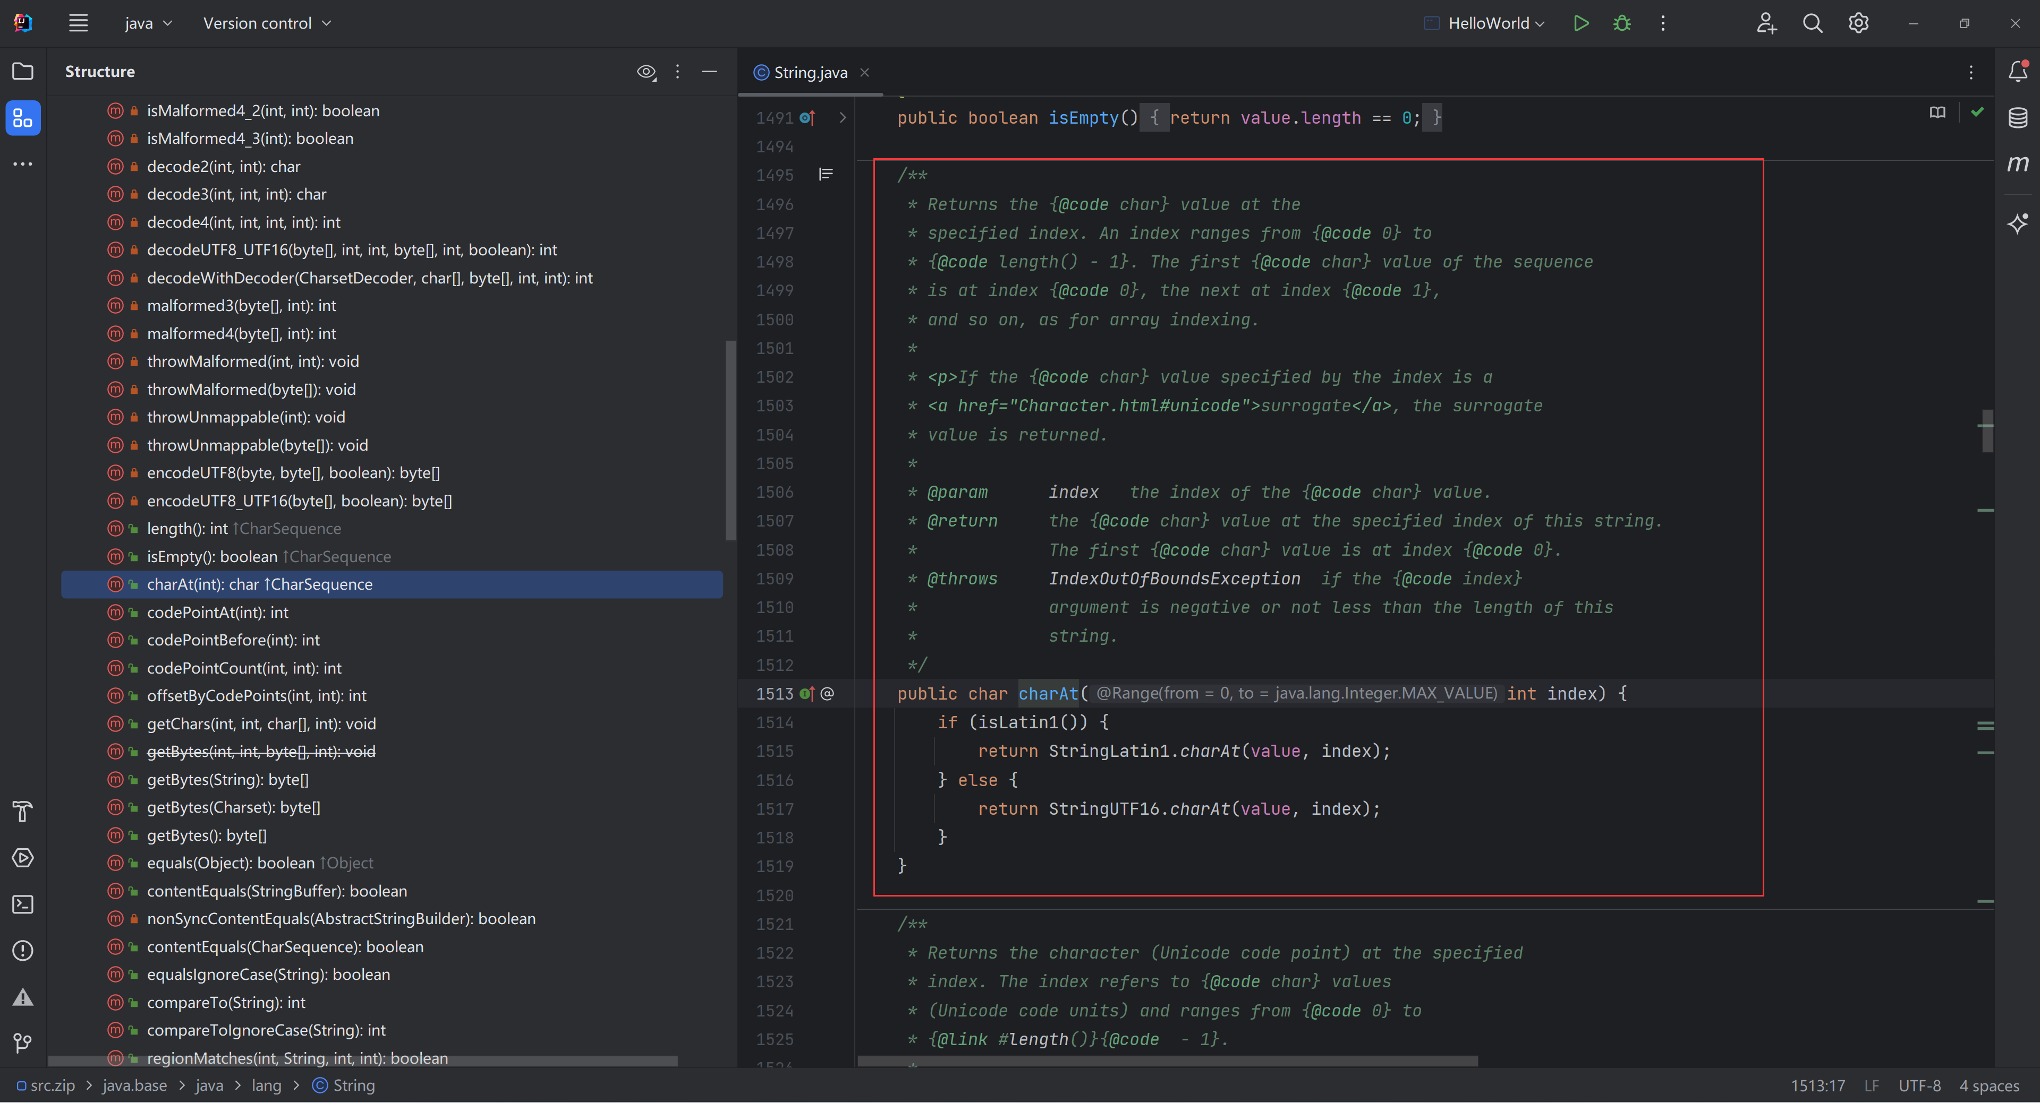This screenshot has height=1103, width=2040.
Task: Click the green checkmark inspections widget
Action: click(x=1977, y=113)
